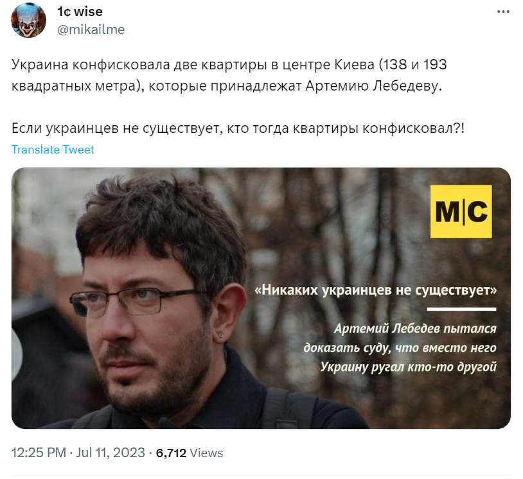
Task: Open the 12:25 PM timestamp link
Action: [39, 453]
